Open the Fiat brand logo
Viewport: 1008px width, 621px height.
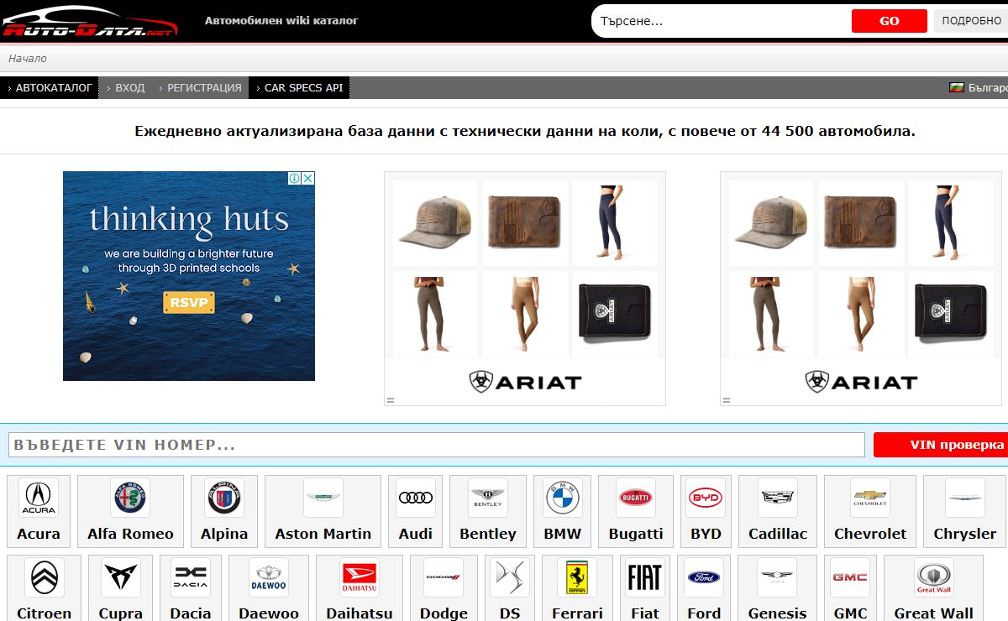click(645, 577)
